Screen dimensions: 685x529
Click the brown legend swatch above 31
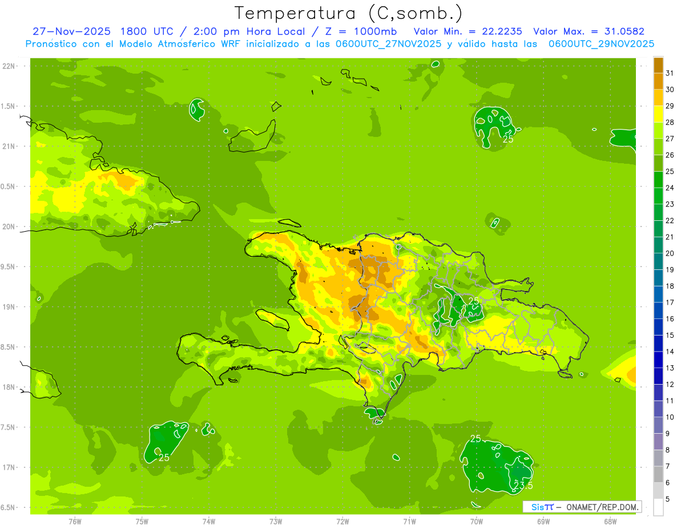click(x=658, y=66)
